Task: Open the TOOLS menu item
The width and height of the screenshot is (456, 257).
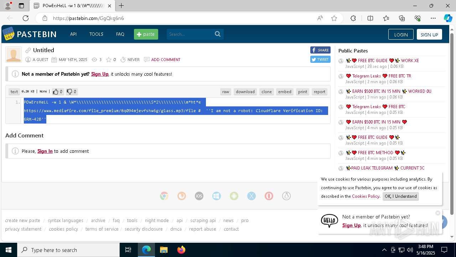Action: 96,34
